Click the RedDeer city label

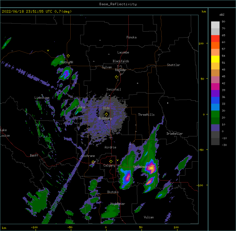click(120, 70)
